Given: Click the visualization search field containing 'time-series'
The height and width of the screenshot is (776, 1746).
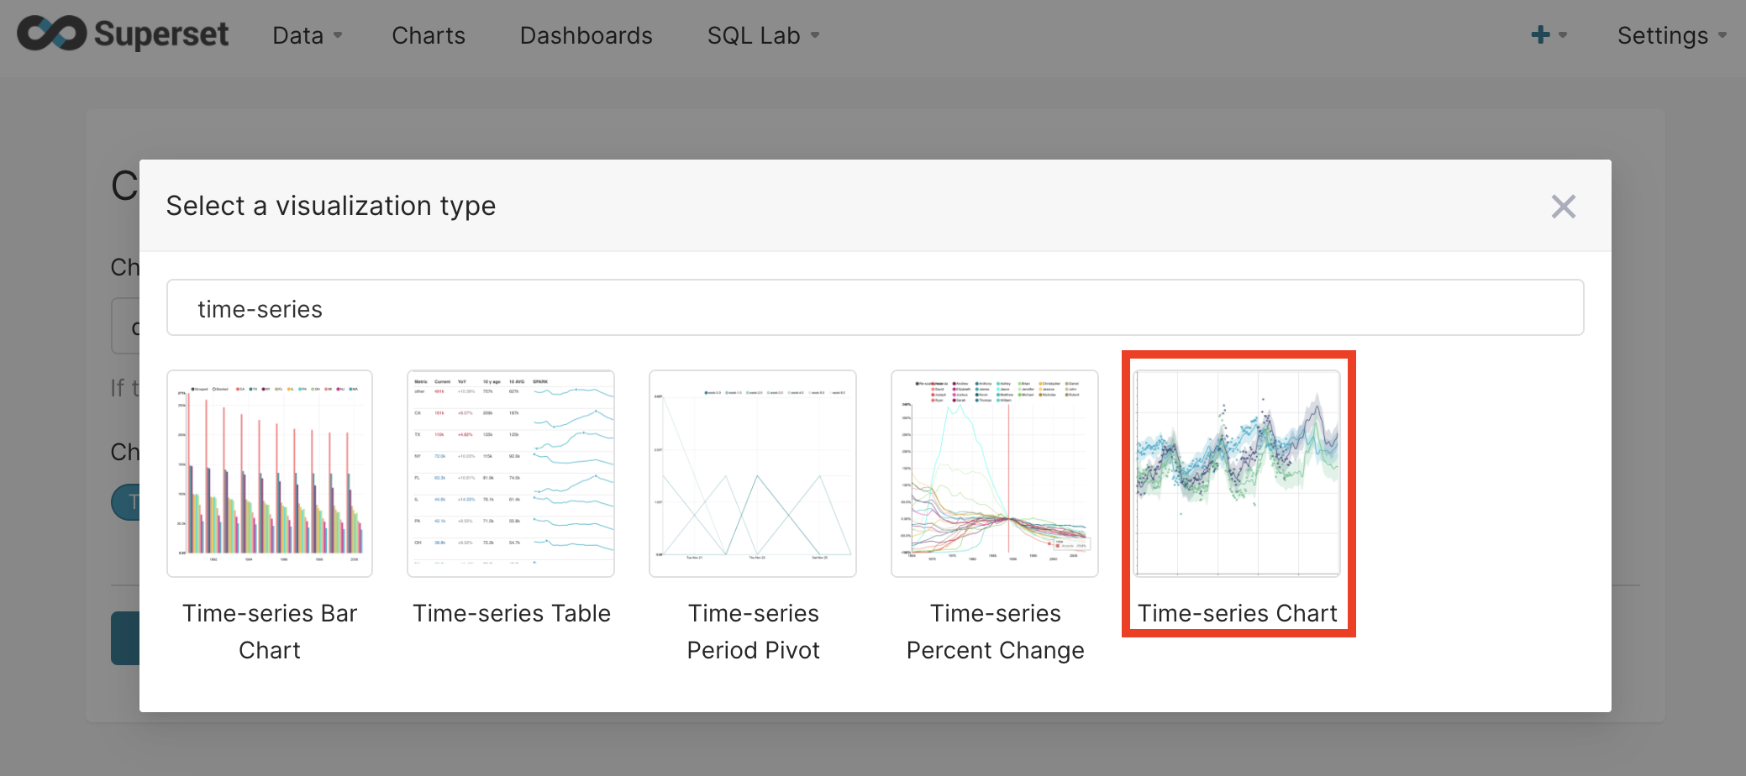Looking at the screenshot, I should [875, 308].
